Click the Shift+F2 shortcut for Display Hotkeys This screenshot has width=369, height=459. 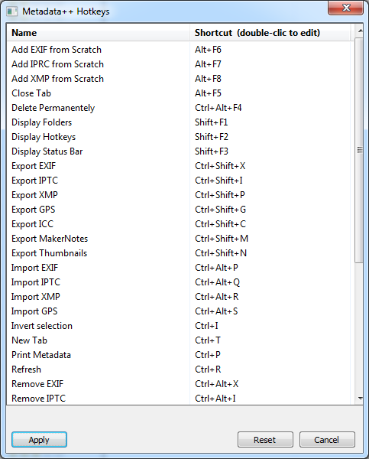[x=212, y=137]
